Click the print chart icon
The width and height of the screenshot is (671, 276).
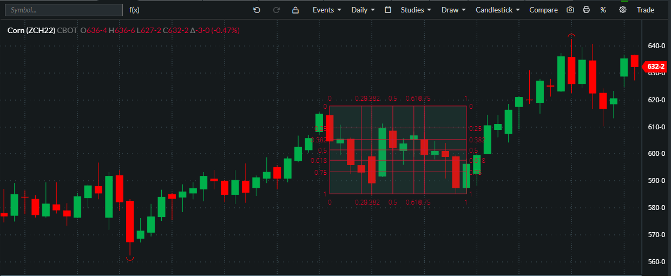(586, 10)
